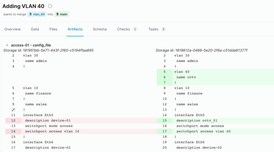The image size is (274, 152).
Task: Click the access-01 - config_file heading
Action: tap(31, 45)
